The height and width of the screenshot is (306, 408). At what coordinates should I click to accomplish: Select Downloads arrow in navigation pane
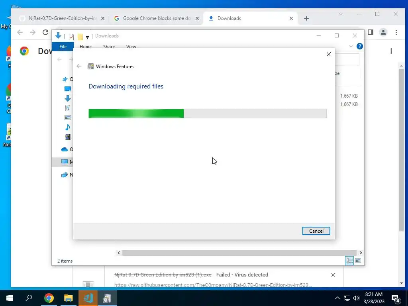point(68,98)
